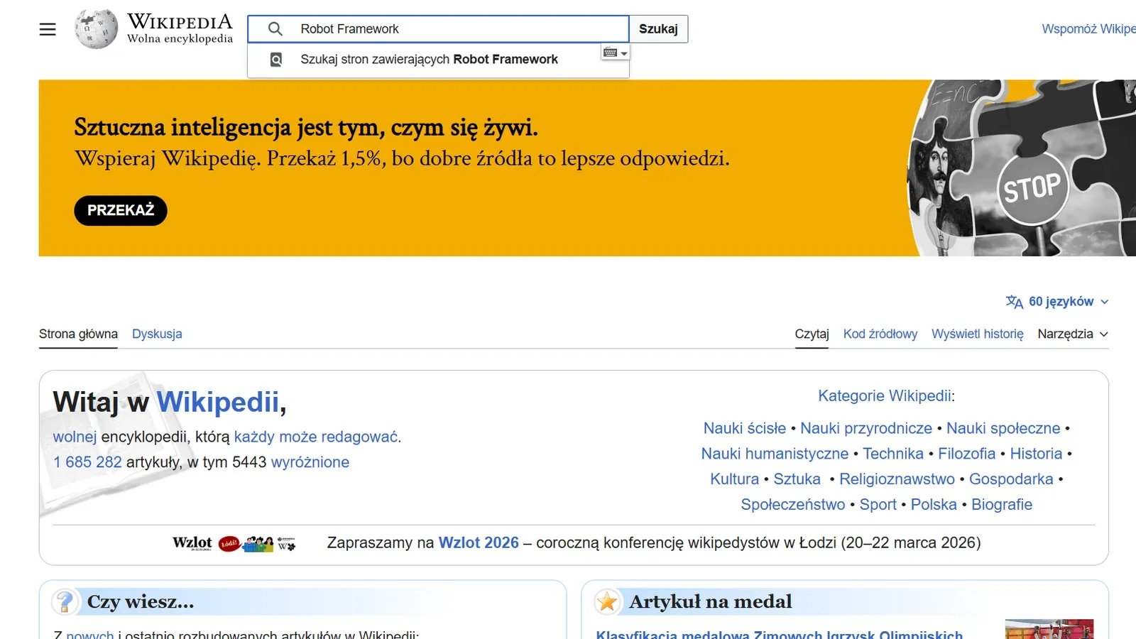Viewport: 1136px width, 639px height.
Task: Open the Wspomóż Wikipedię link
Action: 1088,29
